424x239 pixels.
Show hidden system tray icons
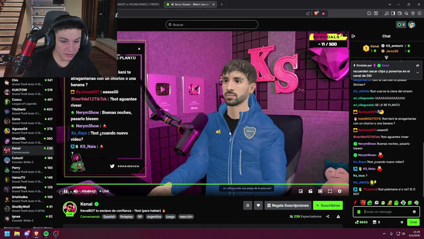(384, 234)
